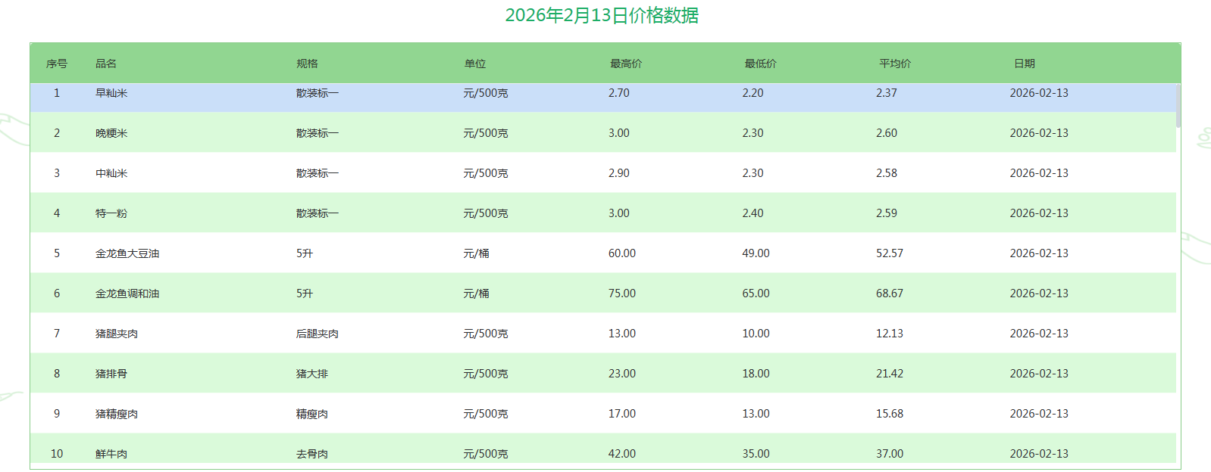The image size is (1211, 472).
Task: Select the 金龙鱼调和油 row name
Action: pyautogui.click(x=127, y=293)
